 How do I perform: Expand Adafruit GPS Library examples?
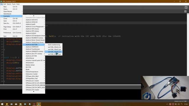tap(34, 31)
